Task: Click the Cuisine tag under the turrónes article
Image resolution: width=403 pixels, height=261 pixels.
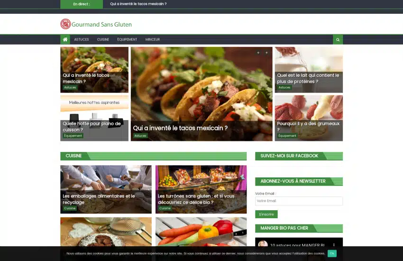Action: 165,208
